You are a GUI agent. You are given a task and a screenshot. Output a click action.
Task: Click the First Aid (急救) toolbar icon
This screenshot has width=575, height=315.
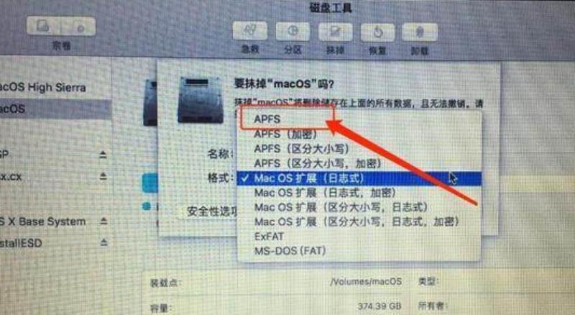(249, 31)
